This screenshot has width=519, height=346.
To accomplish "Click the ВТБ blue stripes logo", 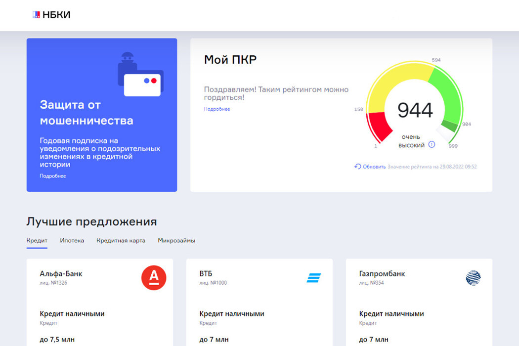I will click(x=313, y=278).
